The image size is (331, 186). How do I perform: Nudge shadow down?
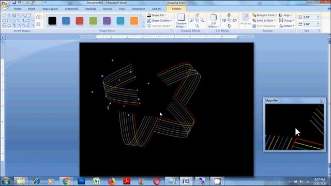[x=197, y=25]
